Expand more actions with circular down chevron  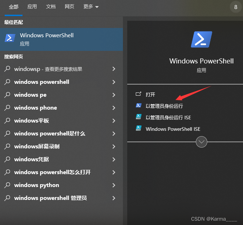pyautogui.click(x=201, y=142)
